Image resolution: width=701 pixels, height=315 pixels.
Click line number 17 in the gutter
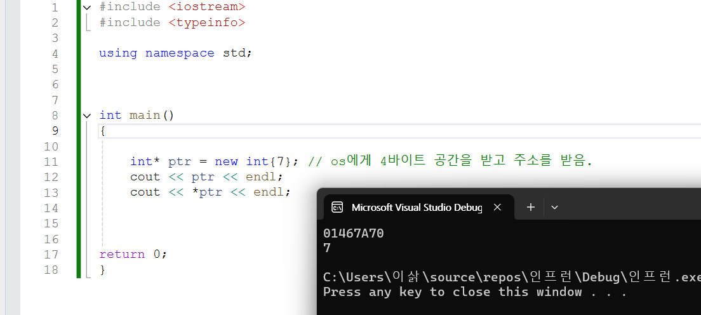coord(52,254)
